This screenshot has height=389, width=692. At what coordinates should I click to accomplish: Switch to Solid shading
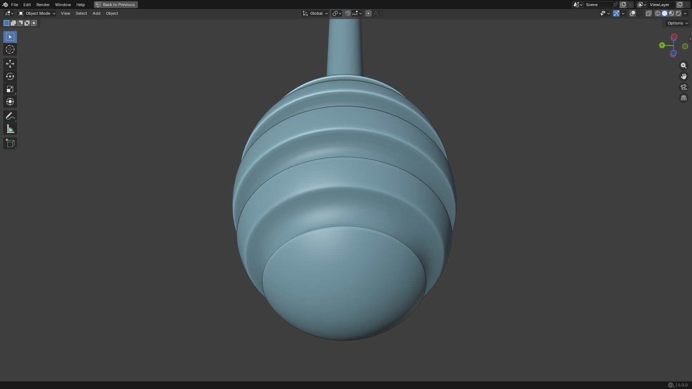pyautogui.click(x=665, y=13)
